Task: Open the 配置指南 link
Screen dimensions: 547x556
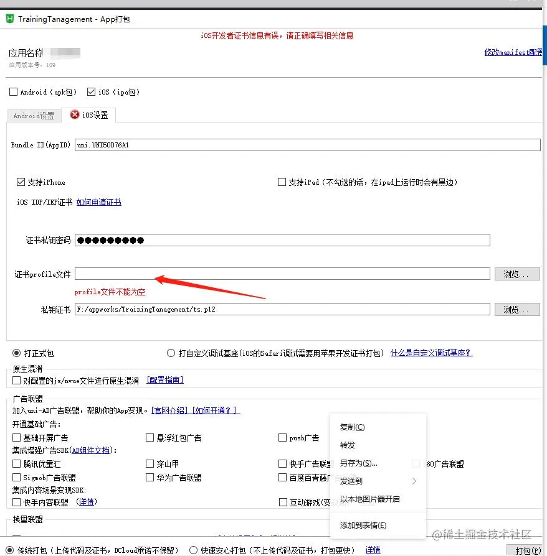Action: pos(165,380)
